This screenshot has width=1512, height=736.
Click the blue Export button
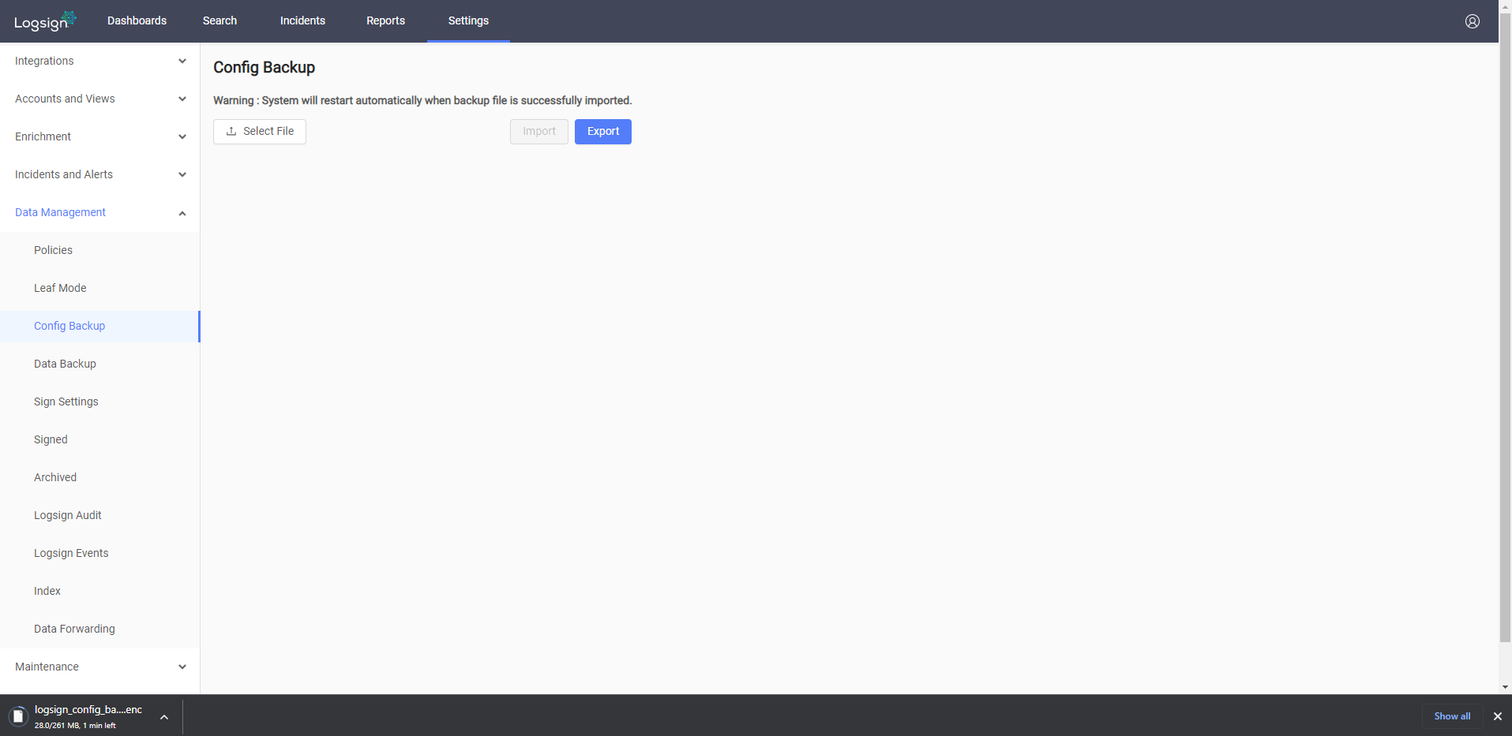603,132
